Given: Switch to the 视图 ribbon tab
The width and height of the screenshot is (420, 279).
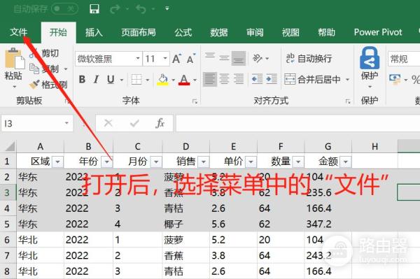Looking at the screenshot, I should pos(290,32).
